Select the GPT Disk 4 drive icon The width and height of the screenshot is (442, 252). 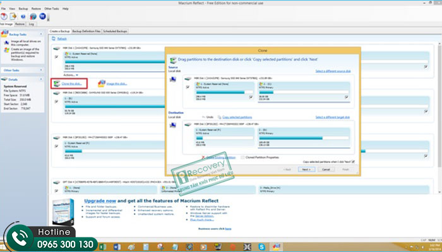(x=57, y=182)
